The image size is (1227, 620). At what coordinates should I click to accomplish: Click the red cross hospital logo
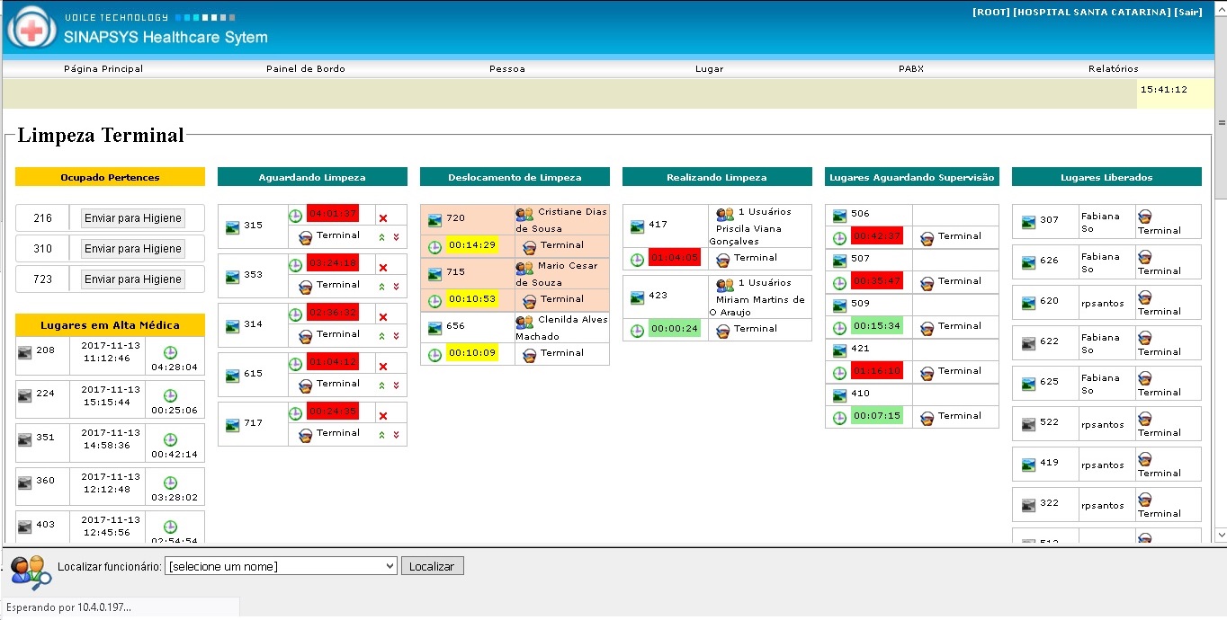point(31,30)
